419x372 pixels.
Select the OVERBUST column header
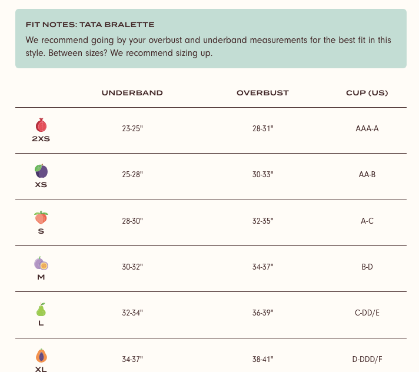[262, 93]
